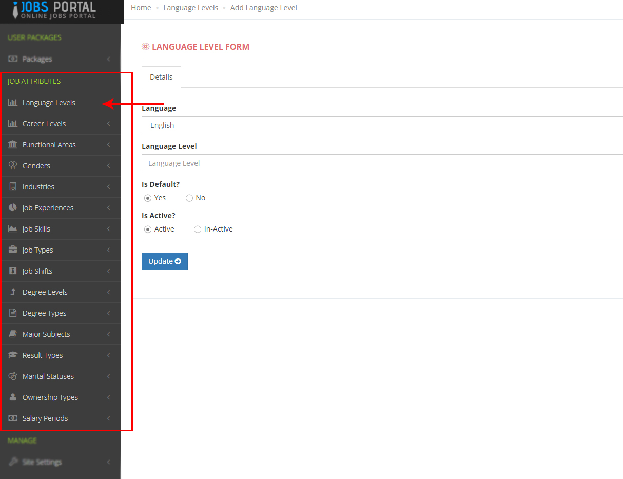The width and height of the screenshot is (623, 479).
Task: Select Yes for Is Default
Action: click(x=148, y=198)
